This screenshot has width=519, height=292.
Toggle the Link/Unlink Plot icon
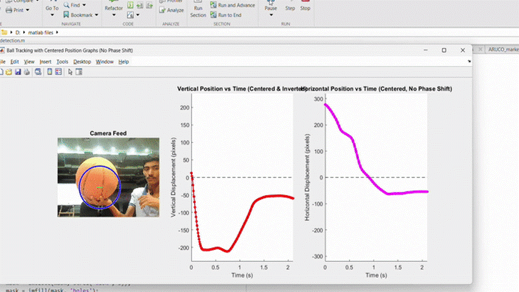tap(38, 72)
